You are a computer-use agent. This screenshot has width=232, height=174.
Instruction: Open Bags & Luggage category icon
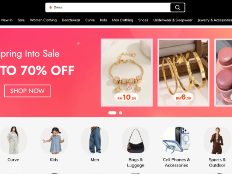tap(136, 140)
